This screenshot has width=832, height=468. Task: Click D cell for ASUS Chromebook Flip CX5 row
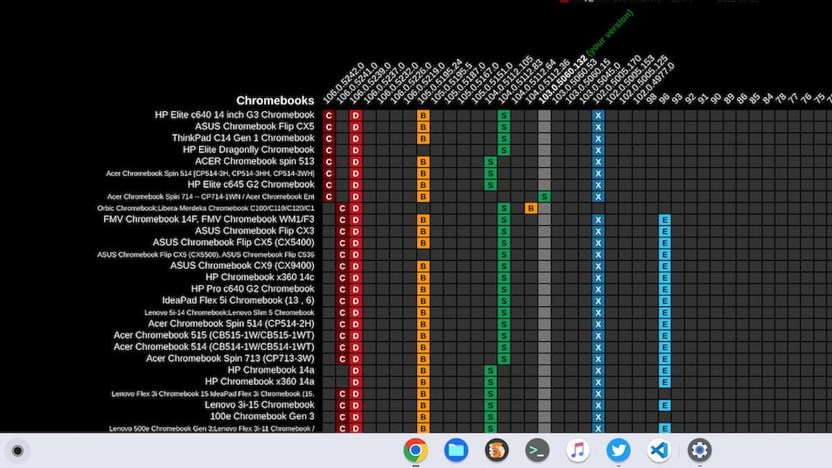coord(356,127)
